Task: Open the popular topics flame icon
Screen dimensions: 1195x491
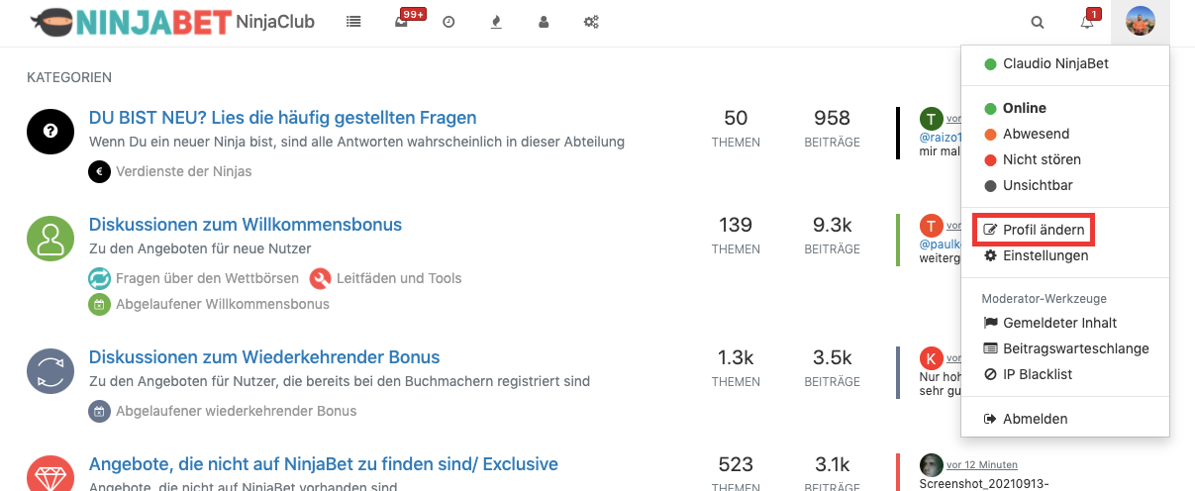Action: (x=496, y=22)
